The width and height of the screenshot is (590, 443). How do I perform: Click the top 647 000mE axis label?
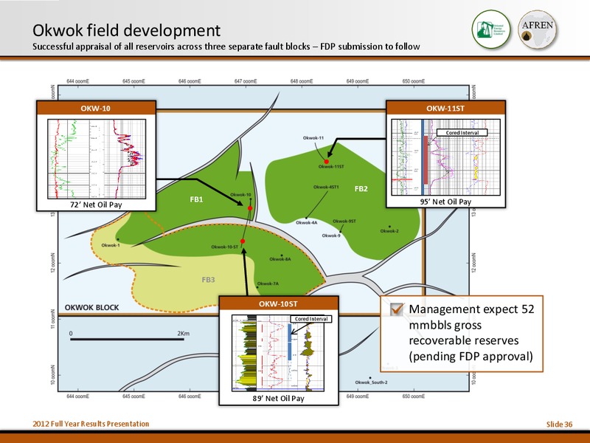click(x=246, y=81)
